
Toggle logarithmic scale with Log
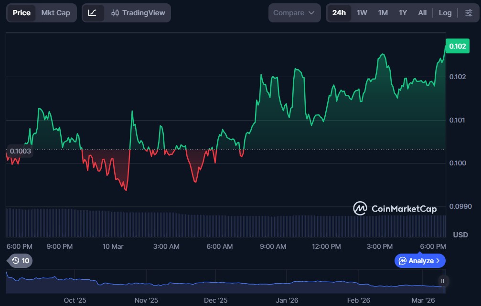pyautogui.click(x=445, y=13)
